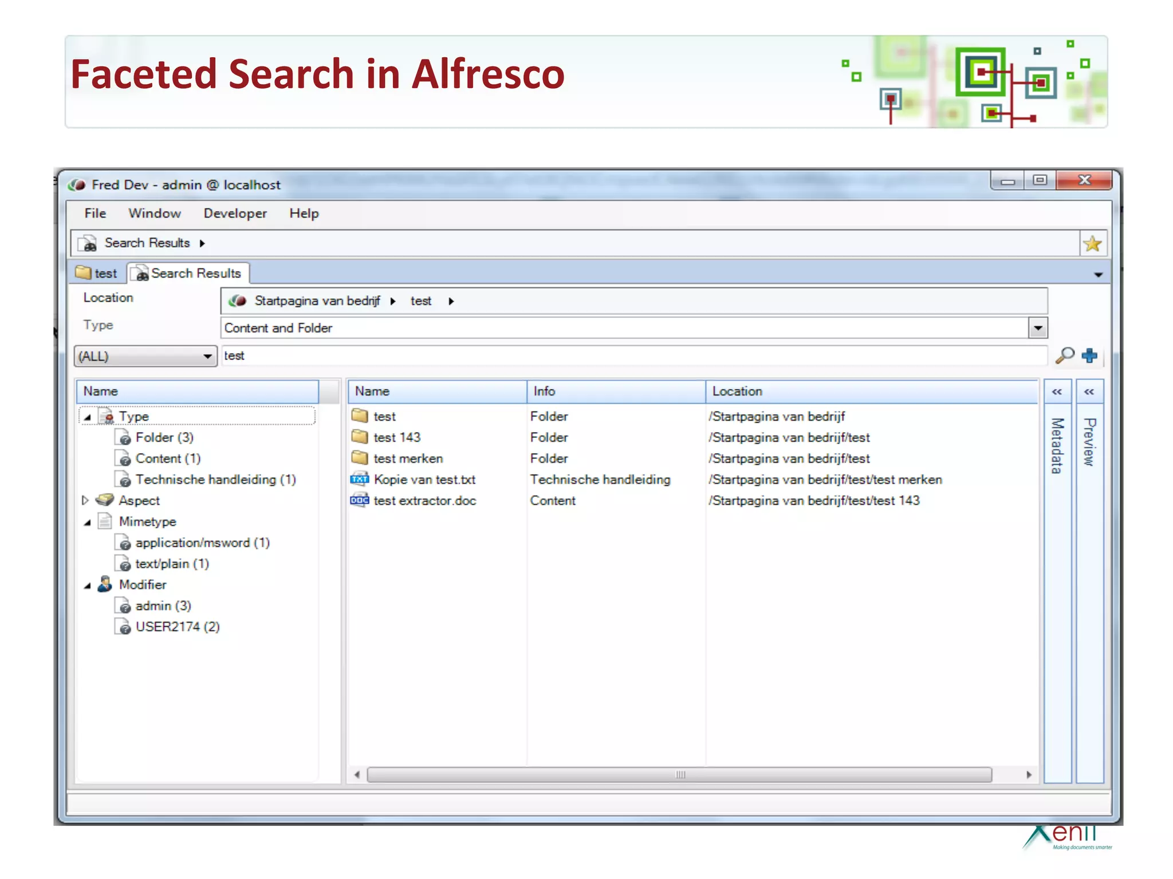Screen dimensions: 1173x879
Task: Open the tab list dropdown arrow
Action: click(x=1098, y=275)
